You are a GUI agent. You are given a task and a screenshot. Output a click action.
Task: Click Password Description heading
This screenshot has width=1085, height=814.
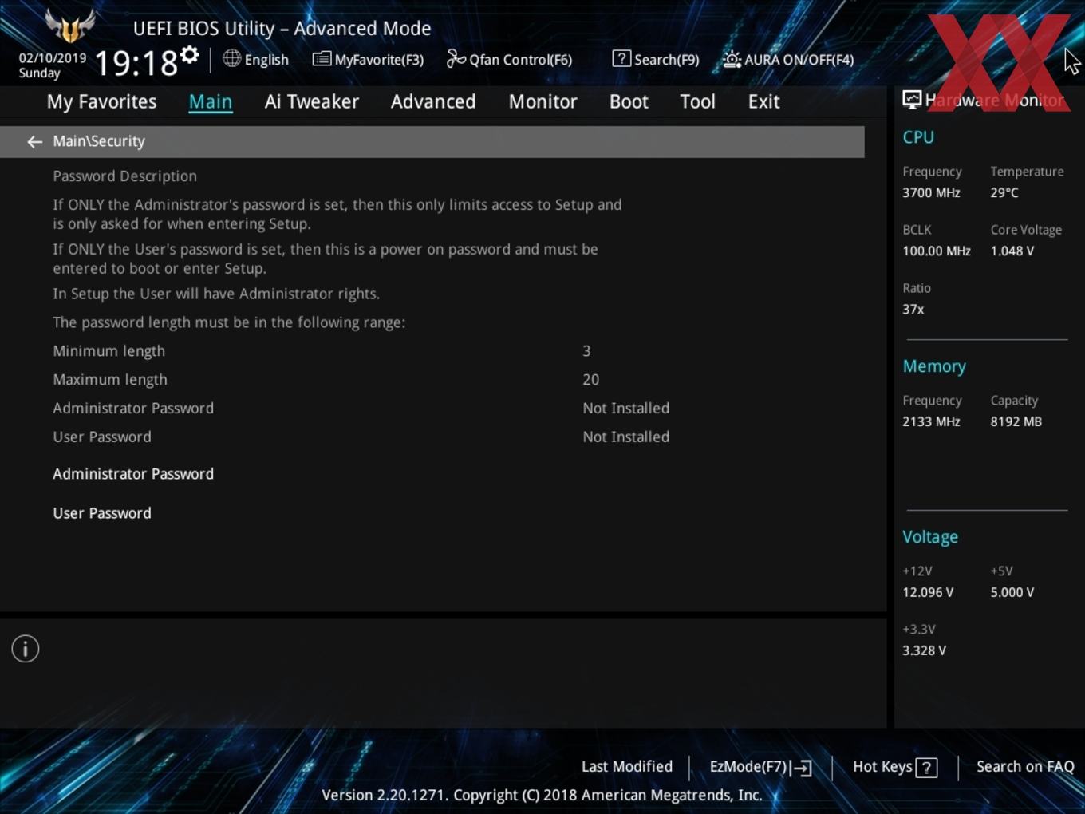[124, 176]
